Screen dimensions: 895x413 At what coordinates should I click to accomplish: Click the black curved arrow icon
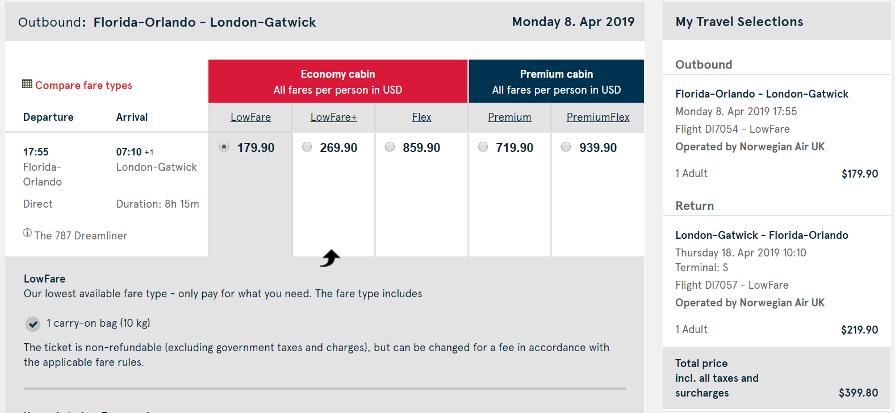(330, 258)
